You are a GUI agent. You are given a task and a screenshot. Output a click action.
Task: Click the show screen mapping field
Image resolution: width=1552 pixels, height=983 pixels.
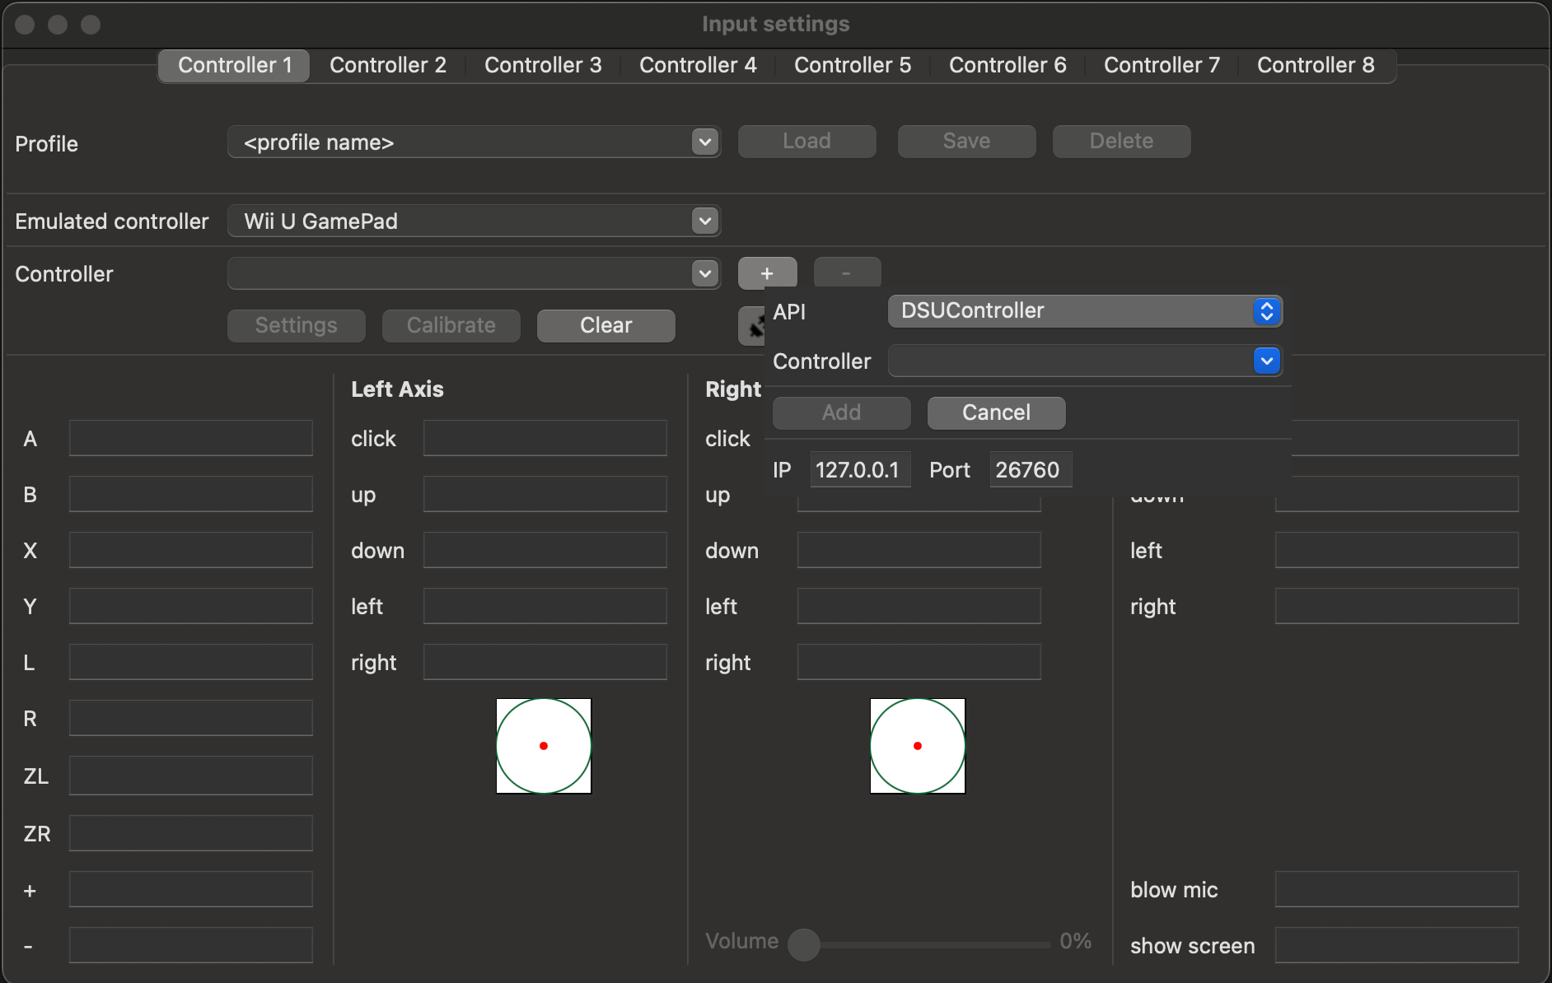pyautogui.click(x=1395, y=945)
